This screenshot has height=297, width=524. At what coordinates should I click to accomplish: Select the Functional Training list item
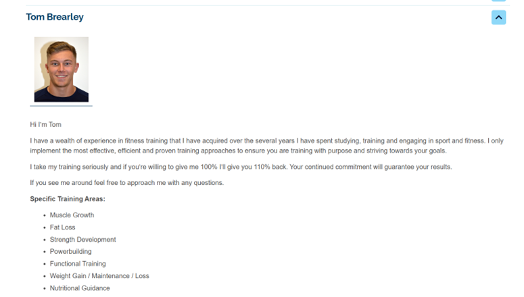coord(78,264)
